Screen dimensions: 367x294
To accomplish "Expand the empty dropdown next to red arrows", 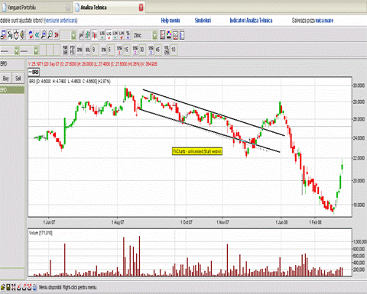I will [x=73, y=35].
